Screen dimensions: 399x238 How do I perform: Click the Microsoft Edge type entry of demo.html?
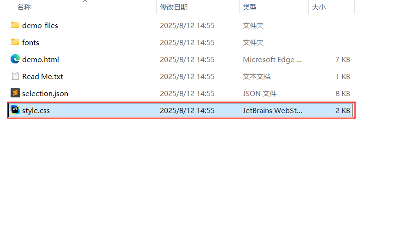(272, 59)
